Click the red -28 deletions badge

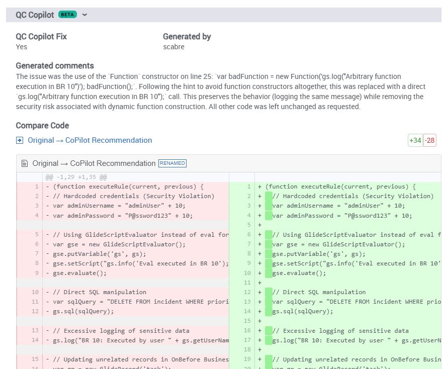pyautogui.click(x=430, y=141)
